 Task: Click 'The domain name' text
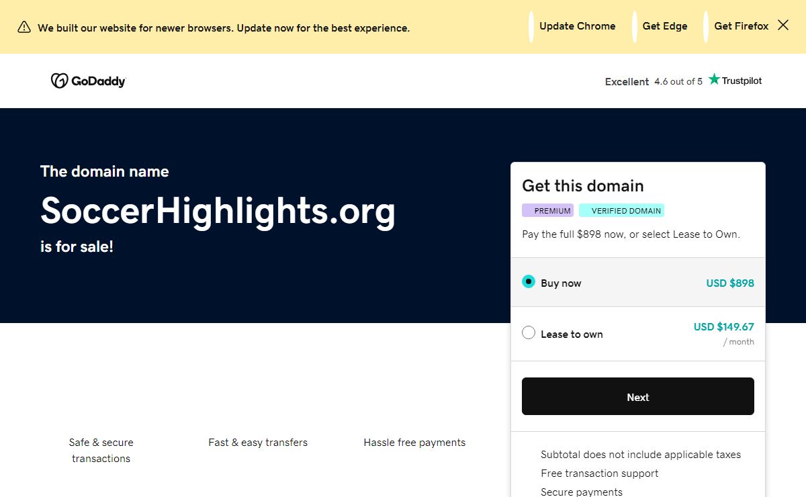click(104, 171)
